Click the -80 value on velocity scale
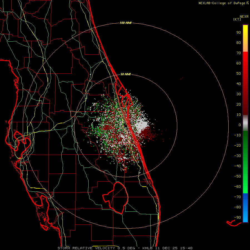The height and width of the screenshot is (250, 250). (237, 207)
